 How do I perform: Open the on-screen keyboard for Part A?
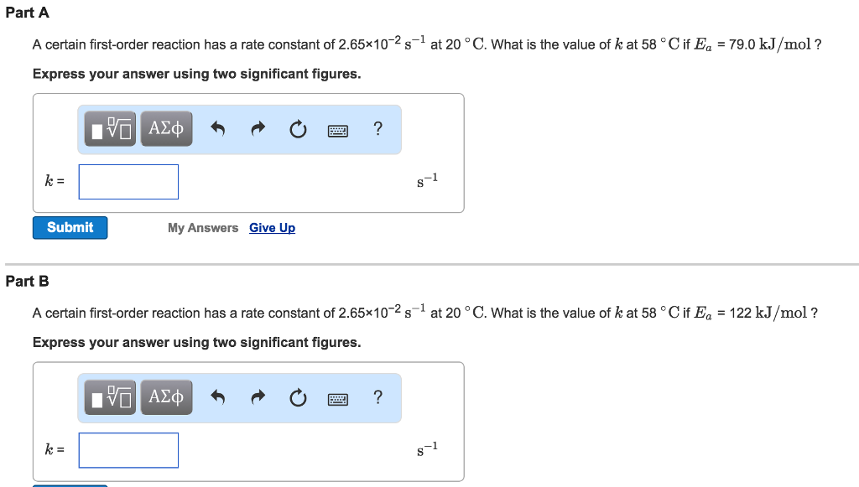pyautogui.click(x=337, y=130)
